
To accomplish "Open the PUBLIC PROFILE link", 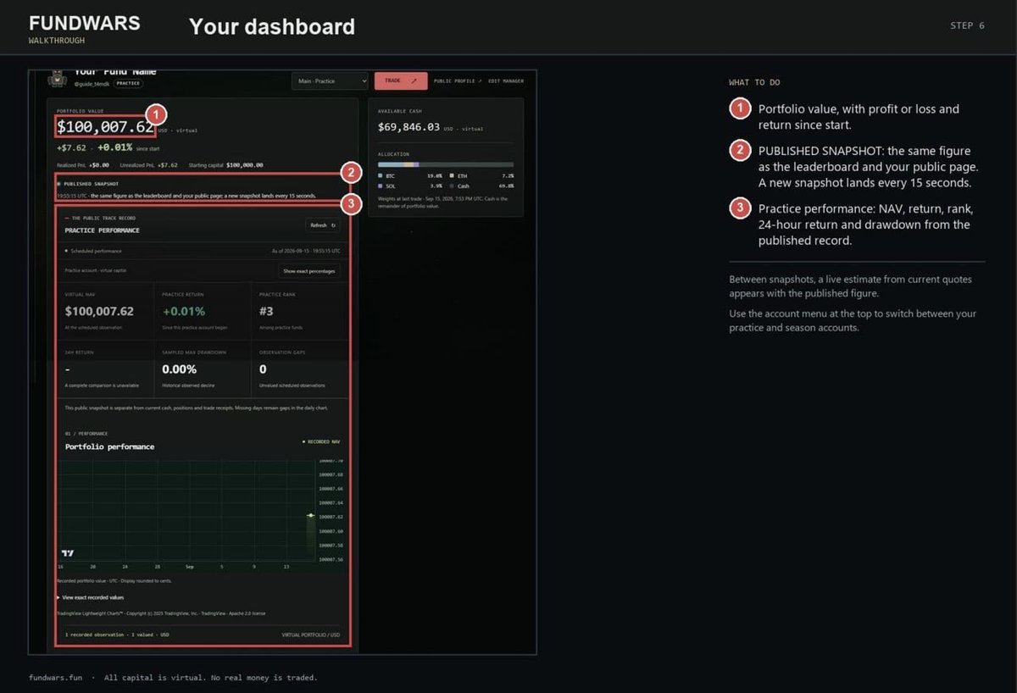I will coord(458,81).
